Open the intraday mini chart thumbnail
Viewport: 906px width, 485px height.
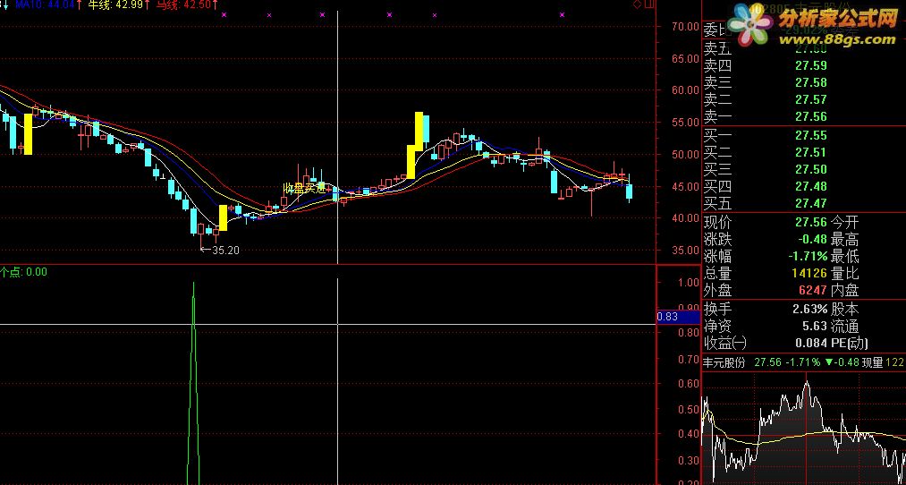(x=804, y=428)
